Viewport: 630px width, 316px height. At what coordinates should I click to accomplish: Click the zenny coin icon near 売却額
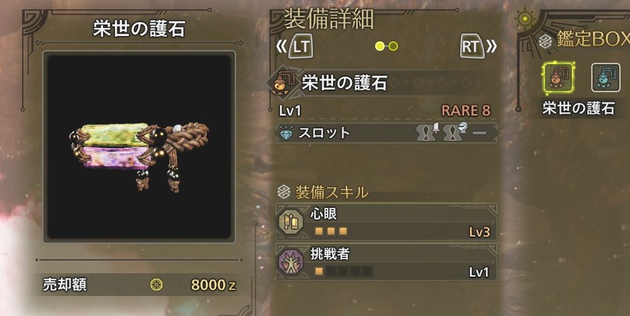pyautogui.click(x=156, y=285)
